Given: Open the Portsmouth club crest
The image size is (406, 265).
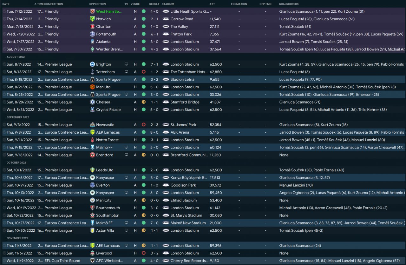Looking at the screenshot, I should pos(92,34).
